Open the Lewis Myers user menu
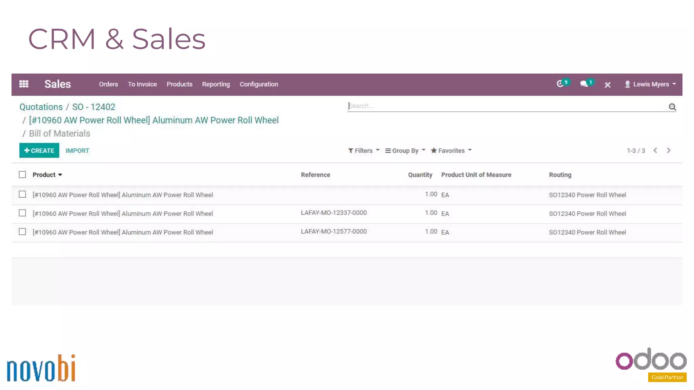 click(x=650, y=84)
